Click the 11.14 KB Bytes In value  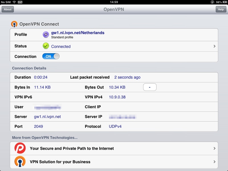click(42, 87)
